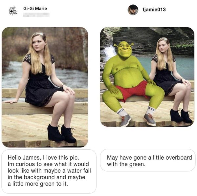Open the edited photo with green ogre
This screenshot has width=197, height=196.
(147, 76)
